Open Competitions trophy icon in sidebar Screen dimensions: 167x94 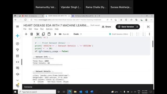[17, 50]
